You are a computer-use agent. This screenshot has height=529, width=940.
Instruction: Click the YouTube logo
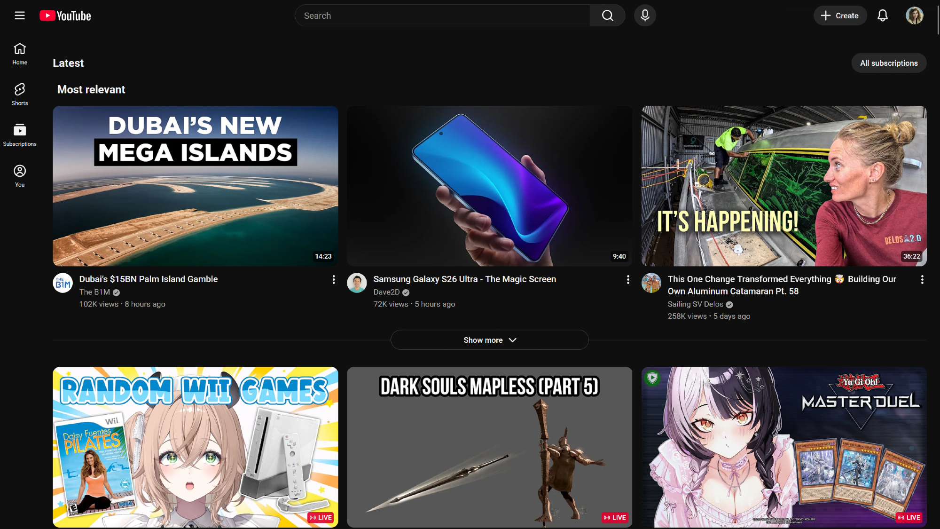click(x=65, y=16)
